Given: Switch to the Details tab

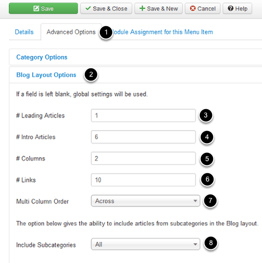Looking at the screenshot, I should [24, 32].
